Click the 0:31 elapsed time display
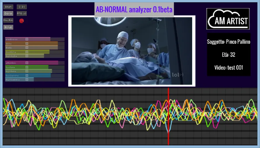 (22, 7)
